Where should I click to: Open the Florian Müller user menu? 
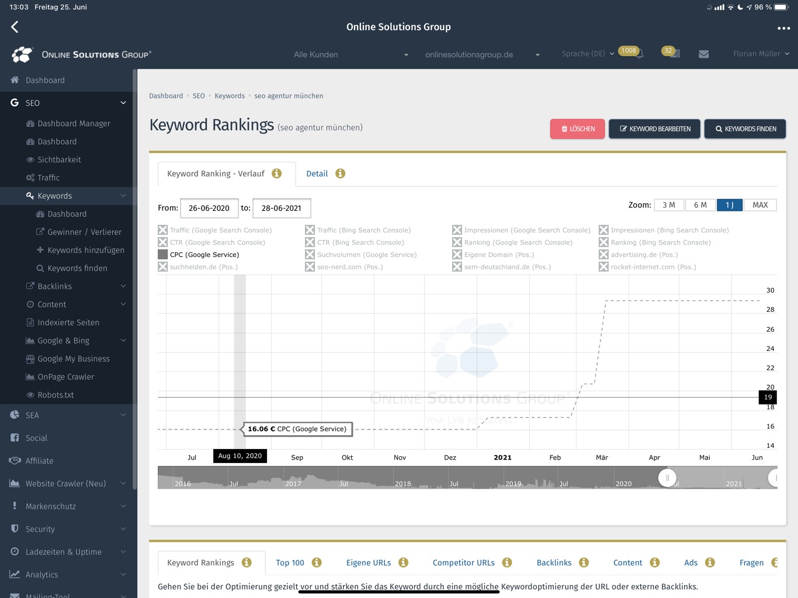(x=761, y=54)
